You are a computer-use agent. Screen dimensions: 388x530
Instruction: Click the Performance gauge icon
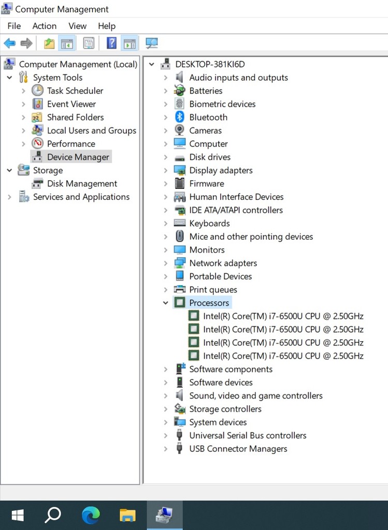(x=37, y=144)
